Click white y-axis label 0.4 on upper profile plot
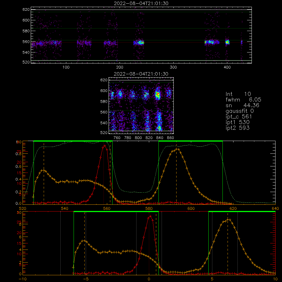Image resolution: width=282 pixels, height=282 pixels. (18, 179)
